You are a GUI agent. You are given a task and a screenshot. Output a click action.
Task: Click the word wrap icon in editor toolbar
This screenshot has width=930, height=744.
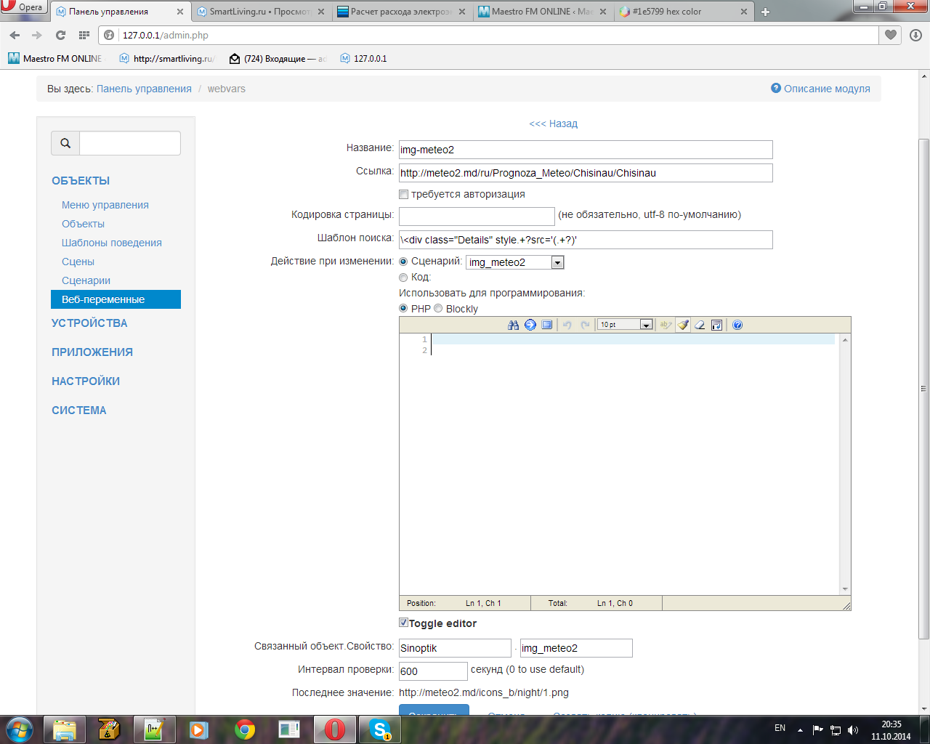716,325
